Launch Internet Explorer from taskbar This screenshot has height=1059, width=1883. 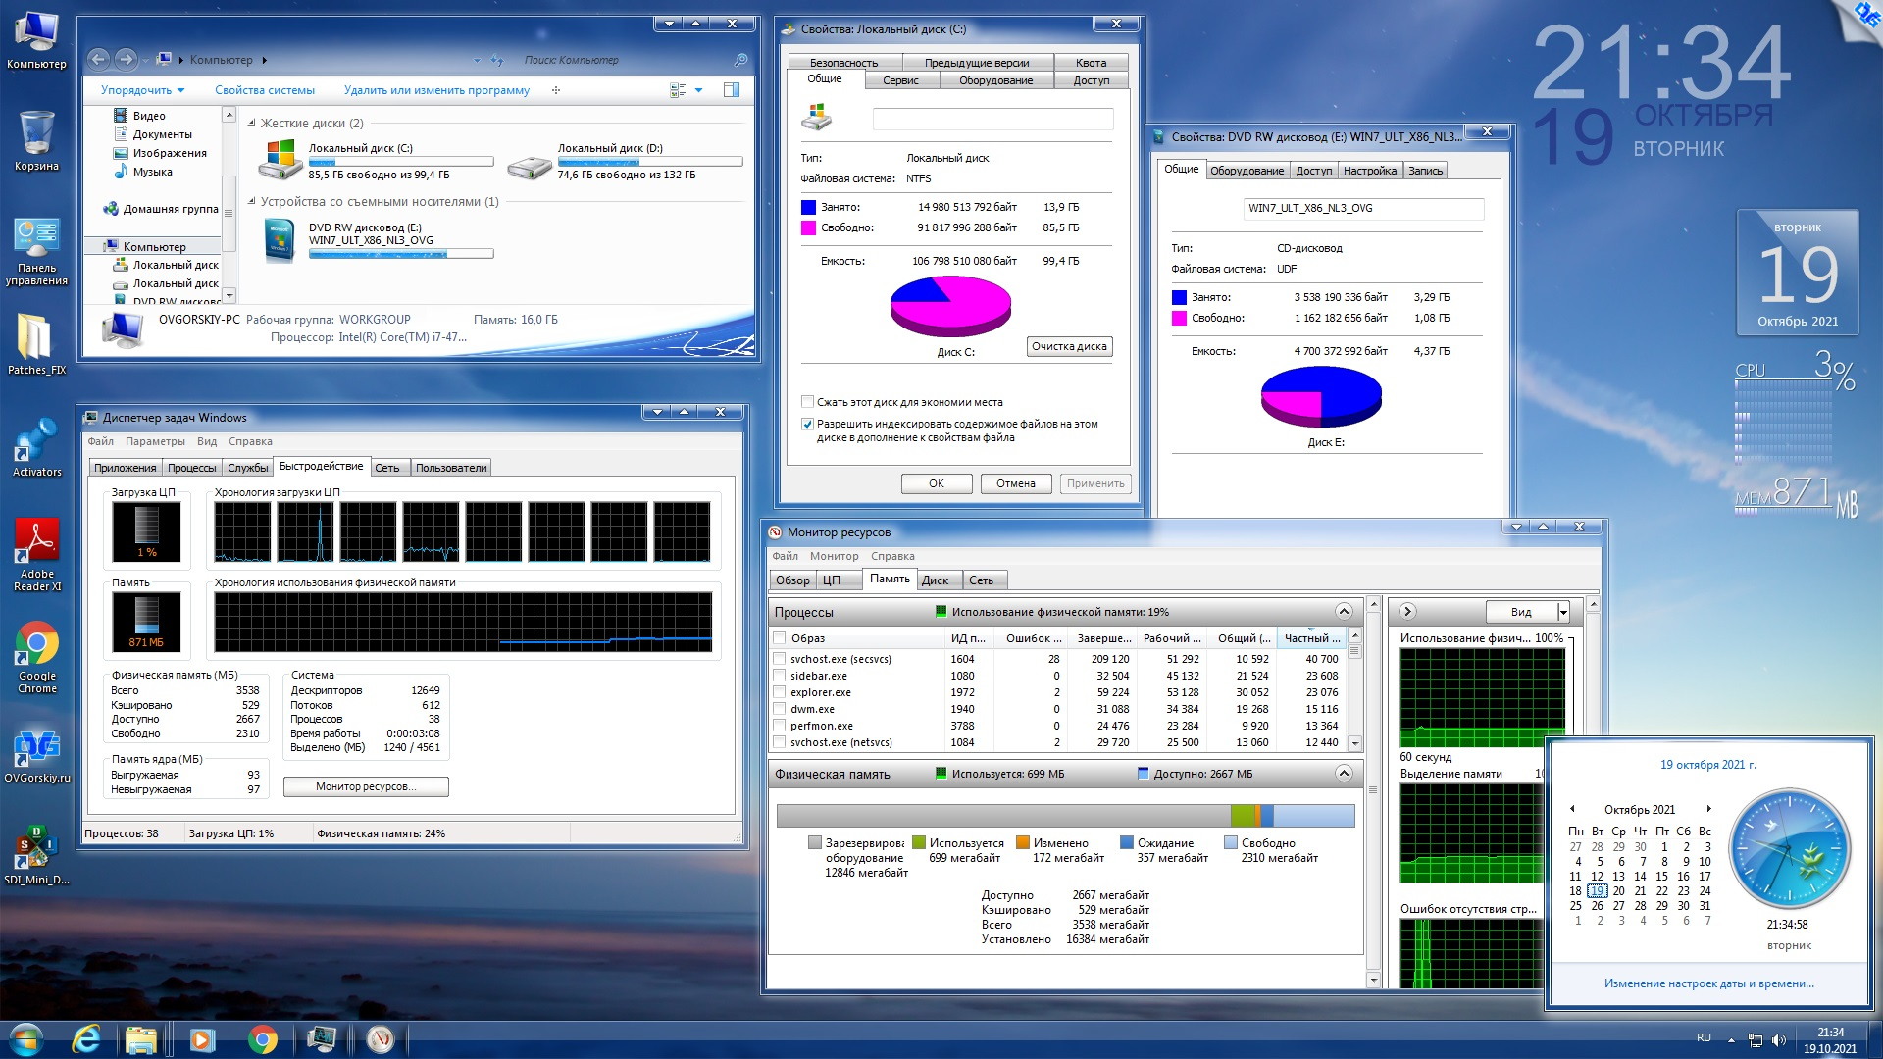[86, 1038]
